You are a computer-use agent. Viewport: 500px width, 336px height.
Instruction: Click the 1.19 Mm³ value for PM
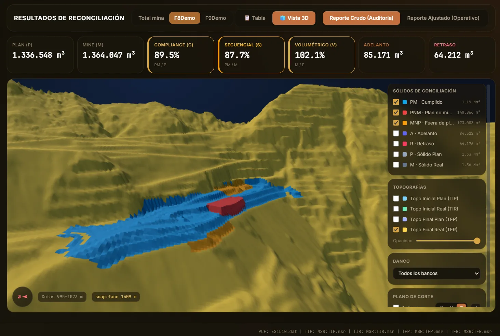471,102
